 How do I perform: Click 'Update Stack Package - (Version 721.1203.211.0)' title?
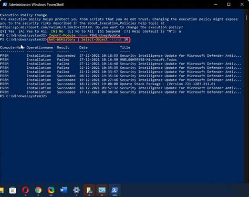click(168, 84)
